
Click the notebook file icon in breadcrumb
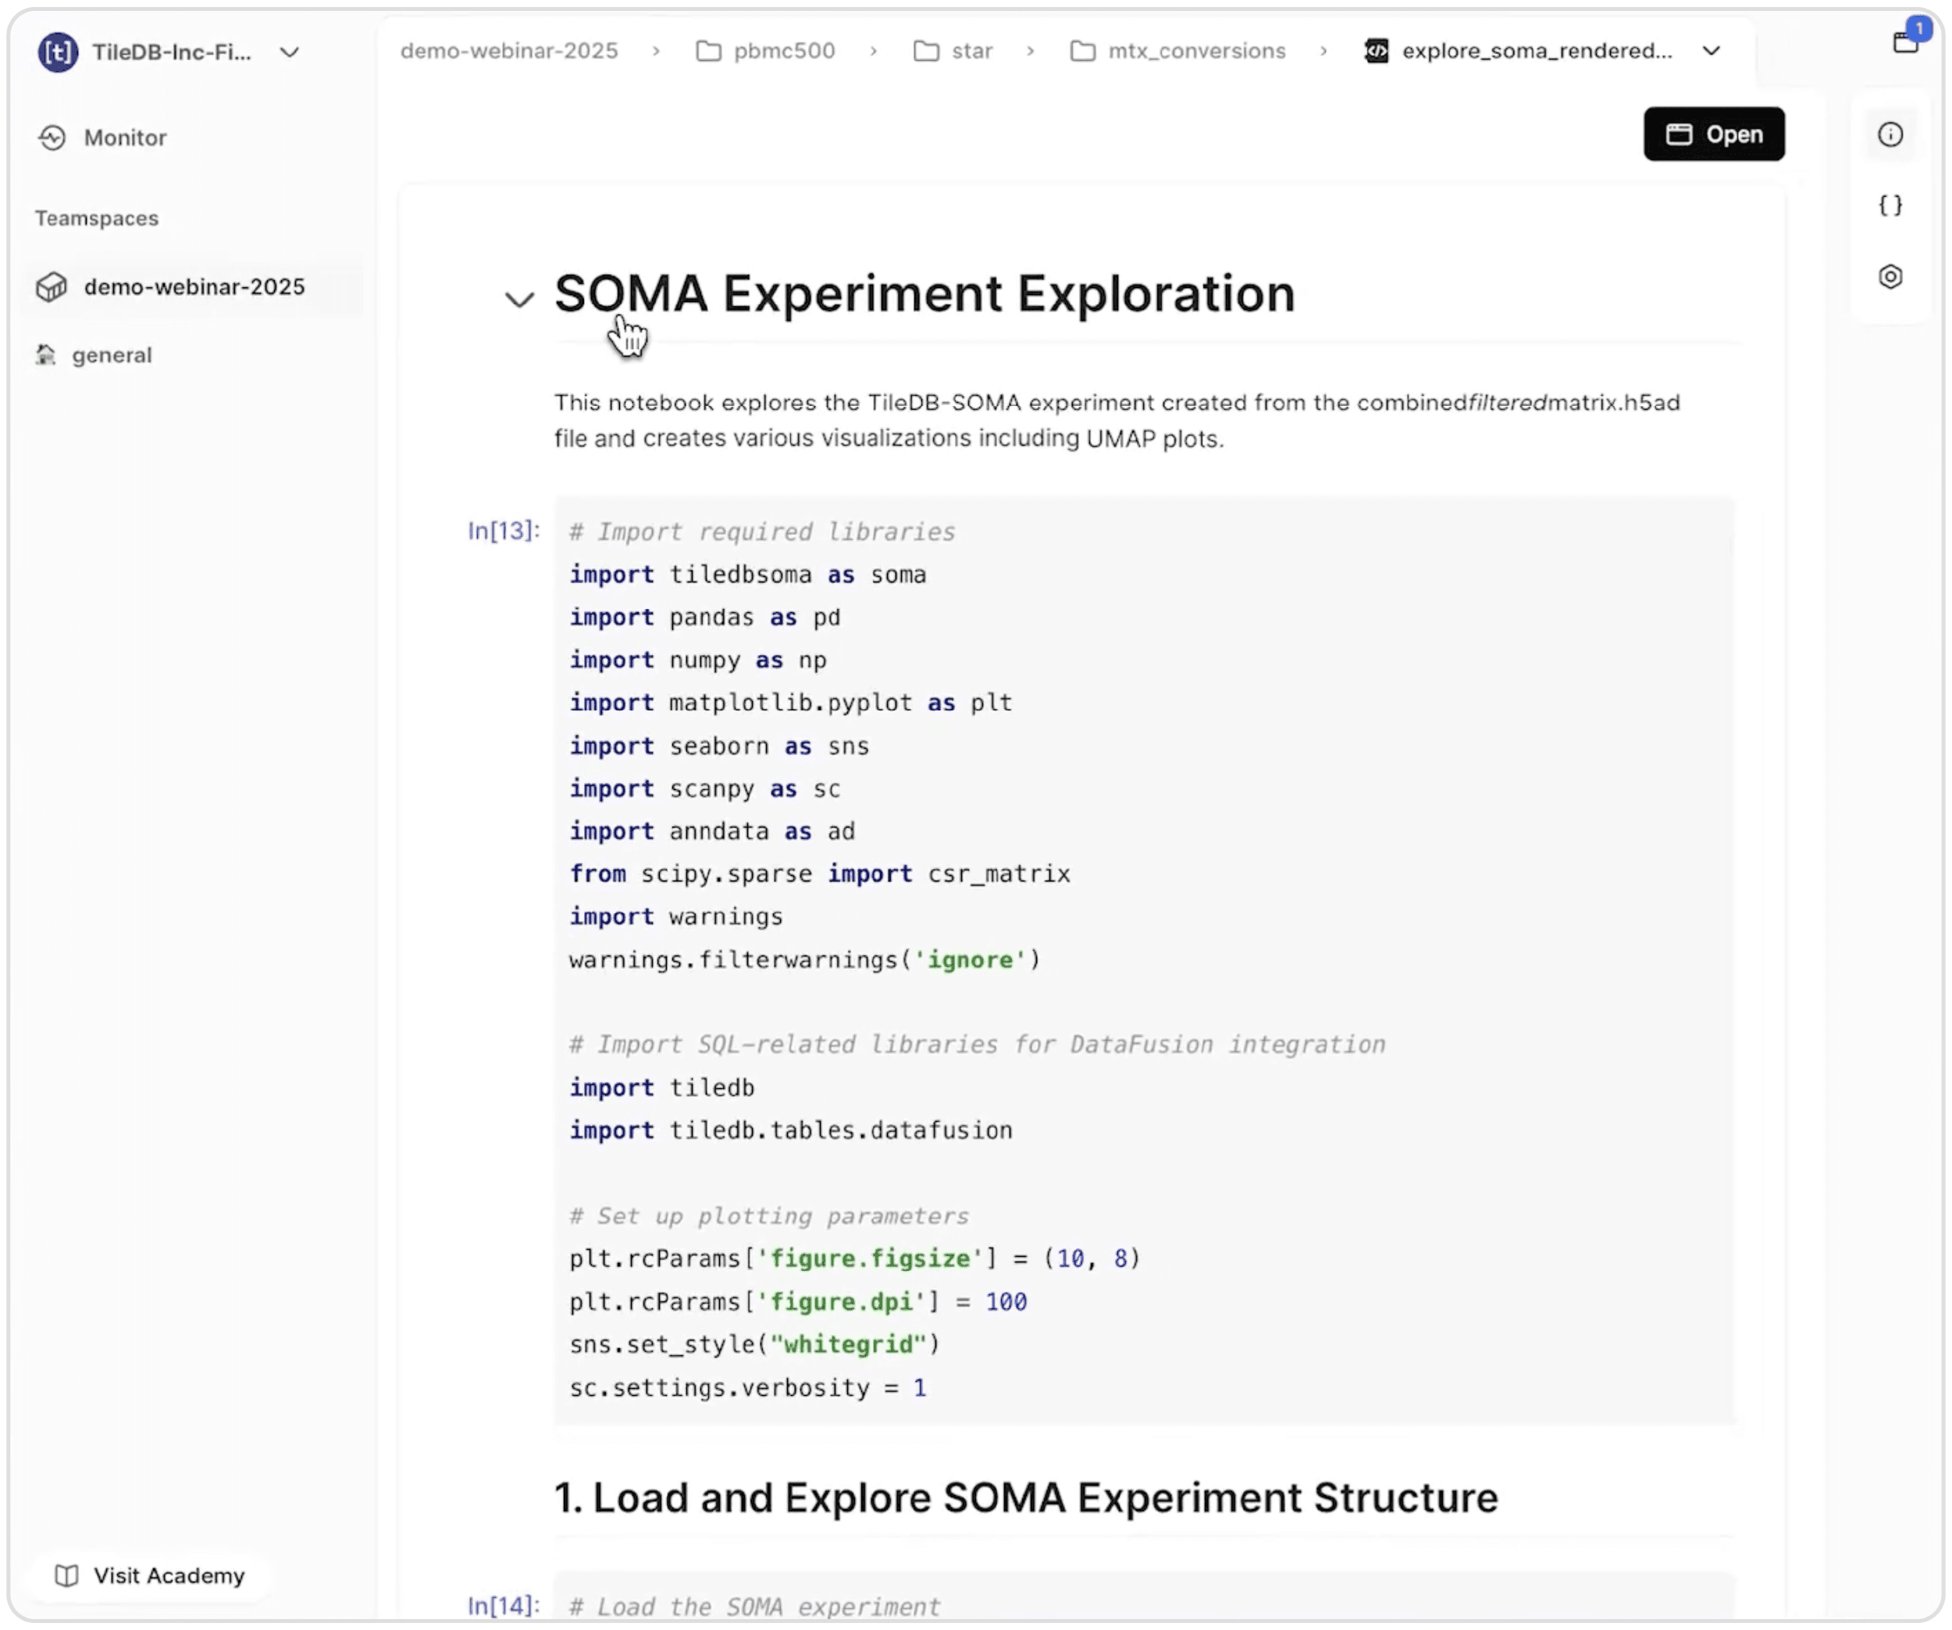pos(1376,51)
